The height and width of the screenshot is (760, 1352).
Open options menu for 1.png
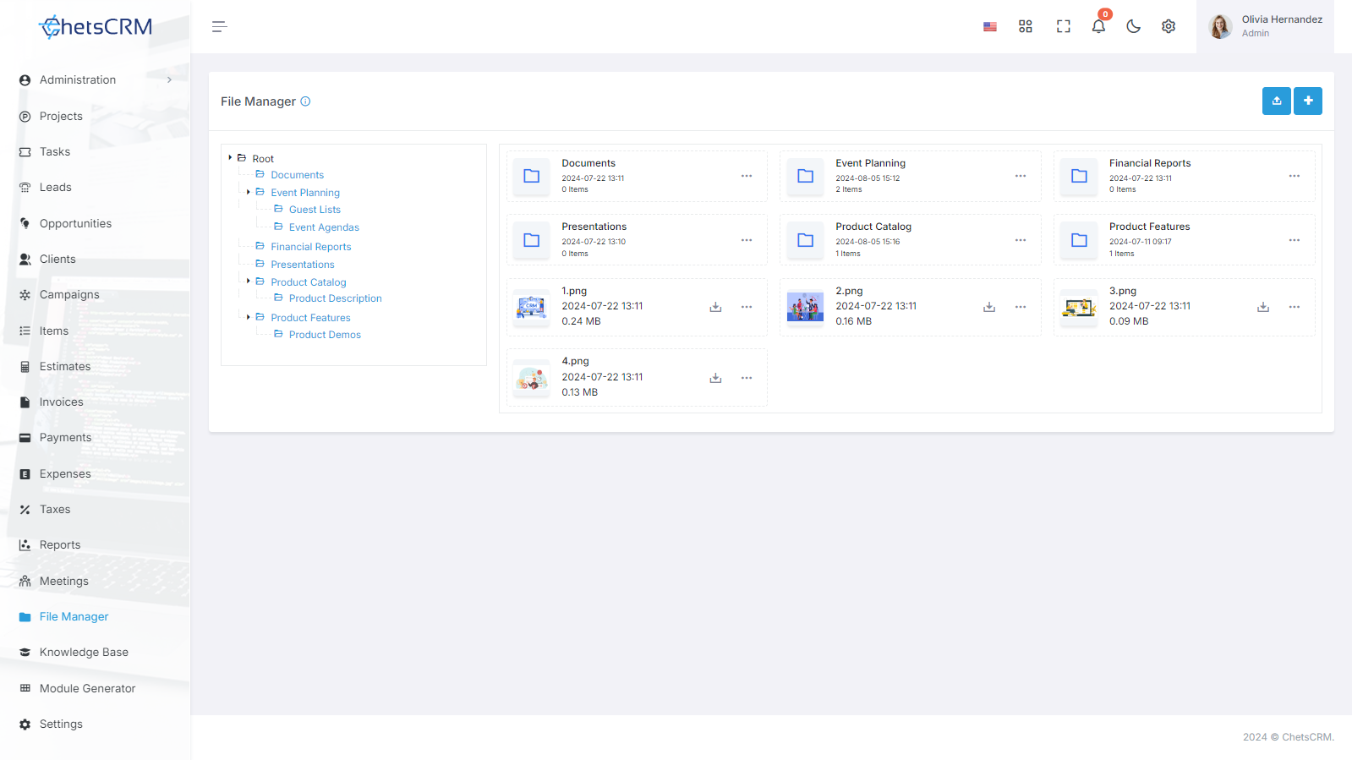pos(747,307)
